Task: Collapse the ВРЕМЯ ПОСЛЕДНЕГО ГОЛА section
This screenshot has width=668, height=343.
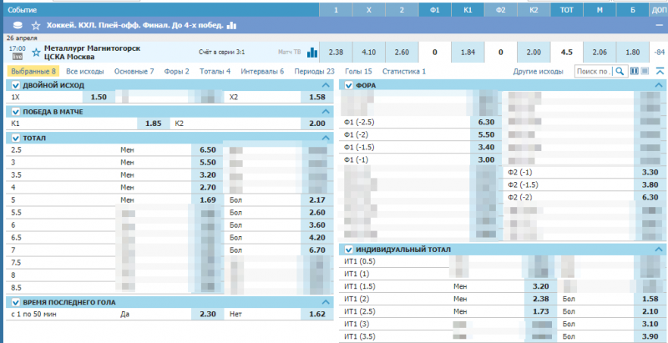Action: [x=326, y=302]
